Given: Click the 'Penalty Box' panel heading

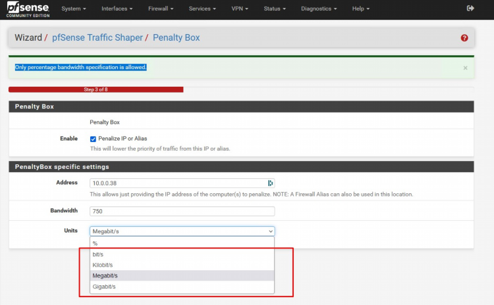Looking at the screenshot, I should coord(241,106).
